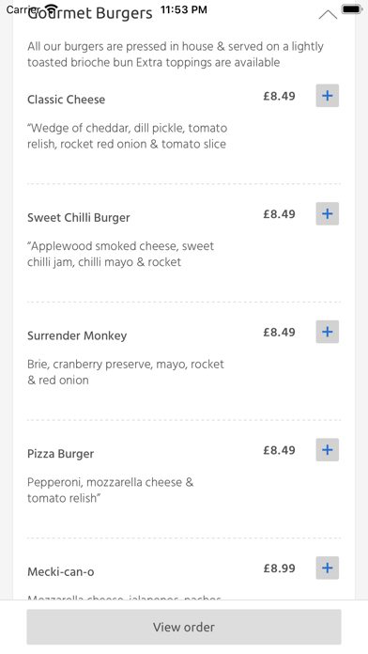Click the Pizza Burger ingredients description
Viewport: 368px width, 654px height.
111,490
